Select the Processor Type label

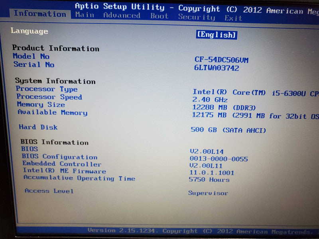[47, 89]
